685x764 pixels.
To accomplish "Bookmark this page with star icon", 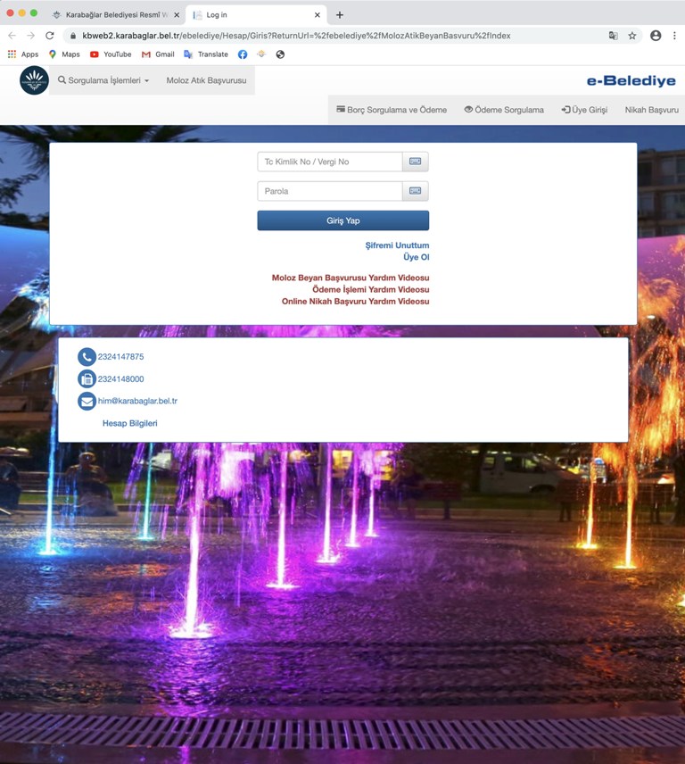I will tap(632, 36).
